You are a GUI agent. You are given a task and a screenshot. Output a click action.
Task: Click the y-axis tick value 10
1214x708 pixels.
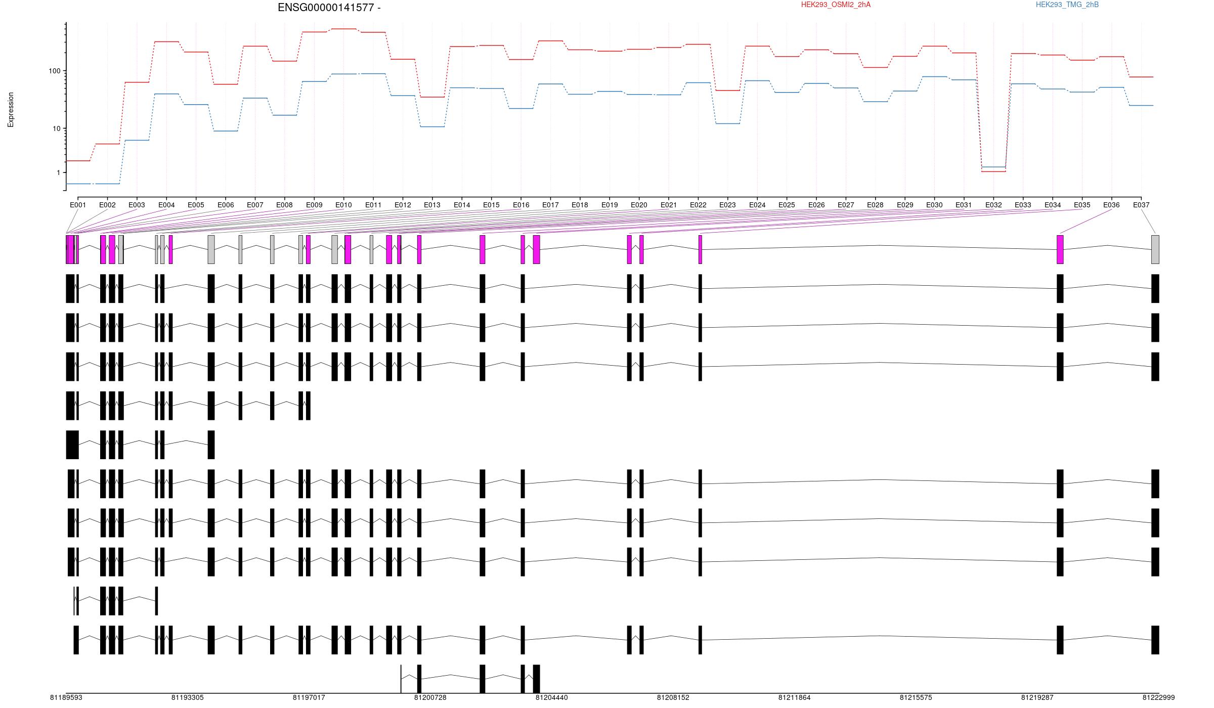pos(56,128)
